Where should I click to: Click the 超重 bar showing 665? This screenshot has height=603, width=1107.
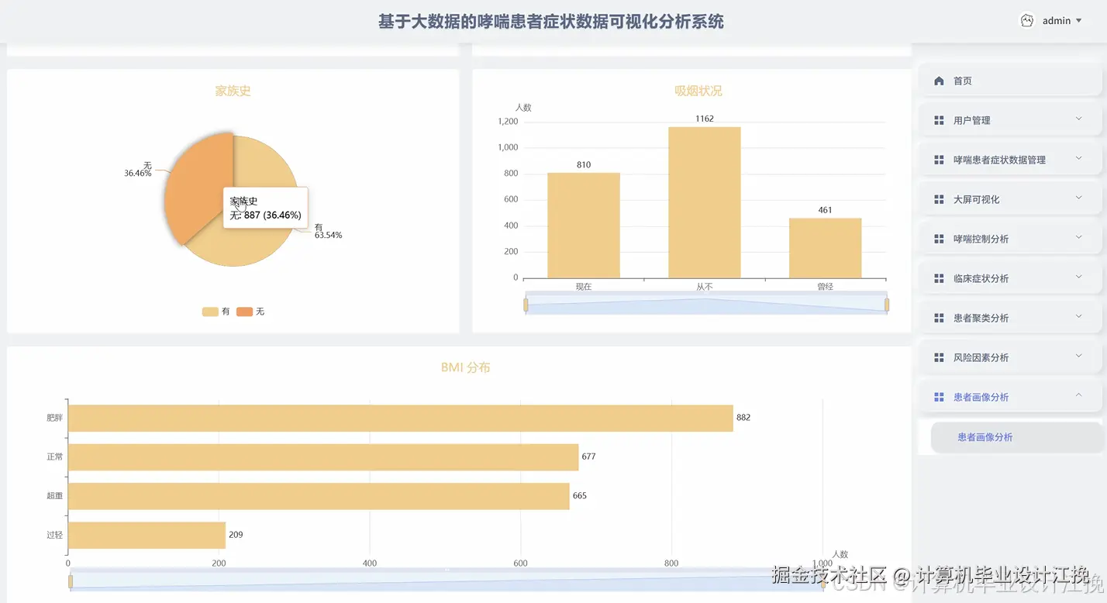319,496
